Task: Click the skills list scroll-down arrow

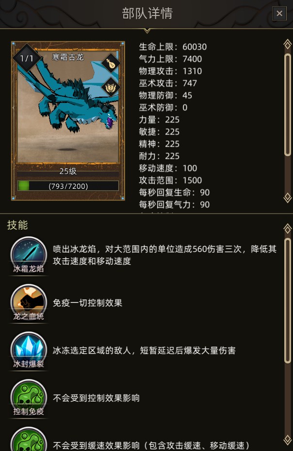Action: pyautogui.click(x=287, y=440)
